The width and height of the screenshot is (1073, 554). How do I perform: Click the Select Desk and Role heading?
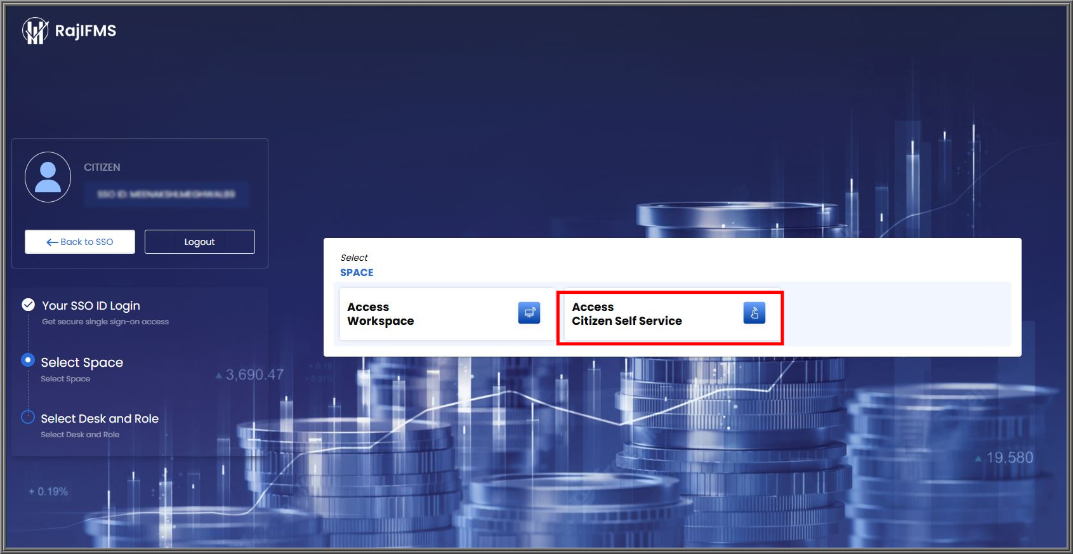click(100, 419)
